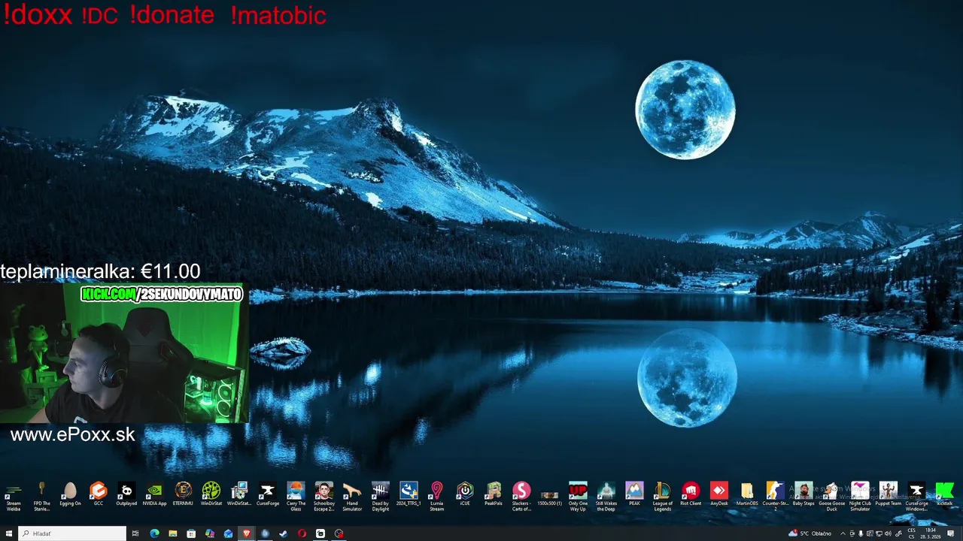The image size is (963, 541).
Task: Open the FPD The Stanley shortcut
Action: 41,497
